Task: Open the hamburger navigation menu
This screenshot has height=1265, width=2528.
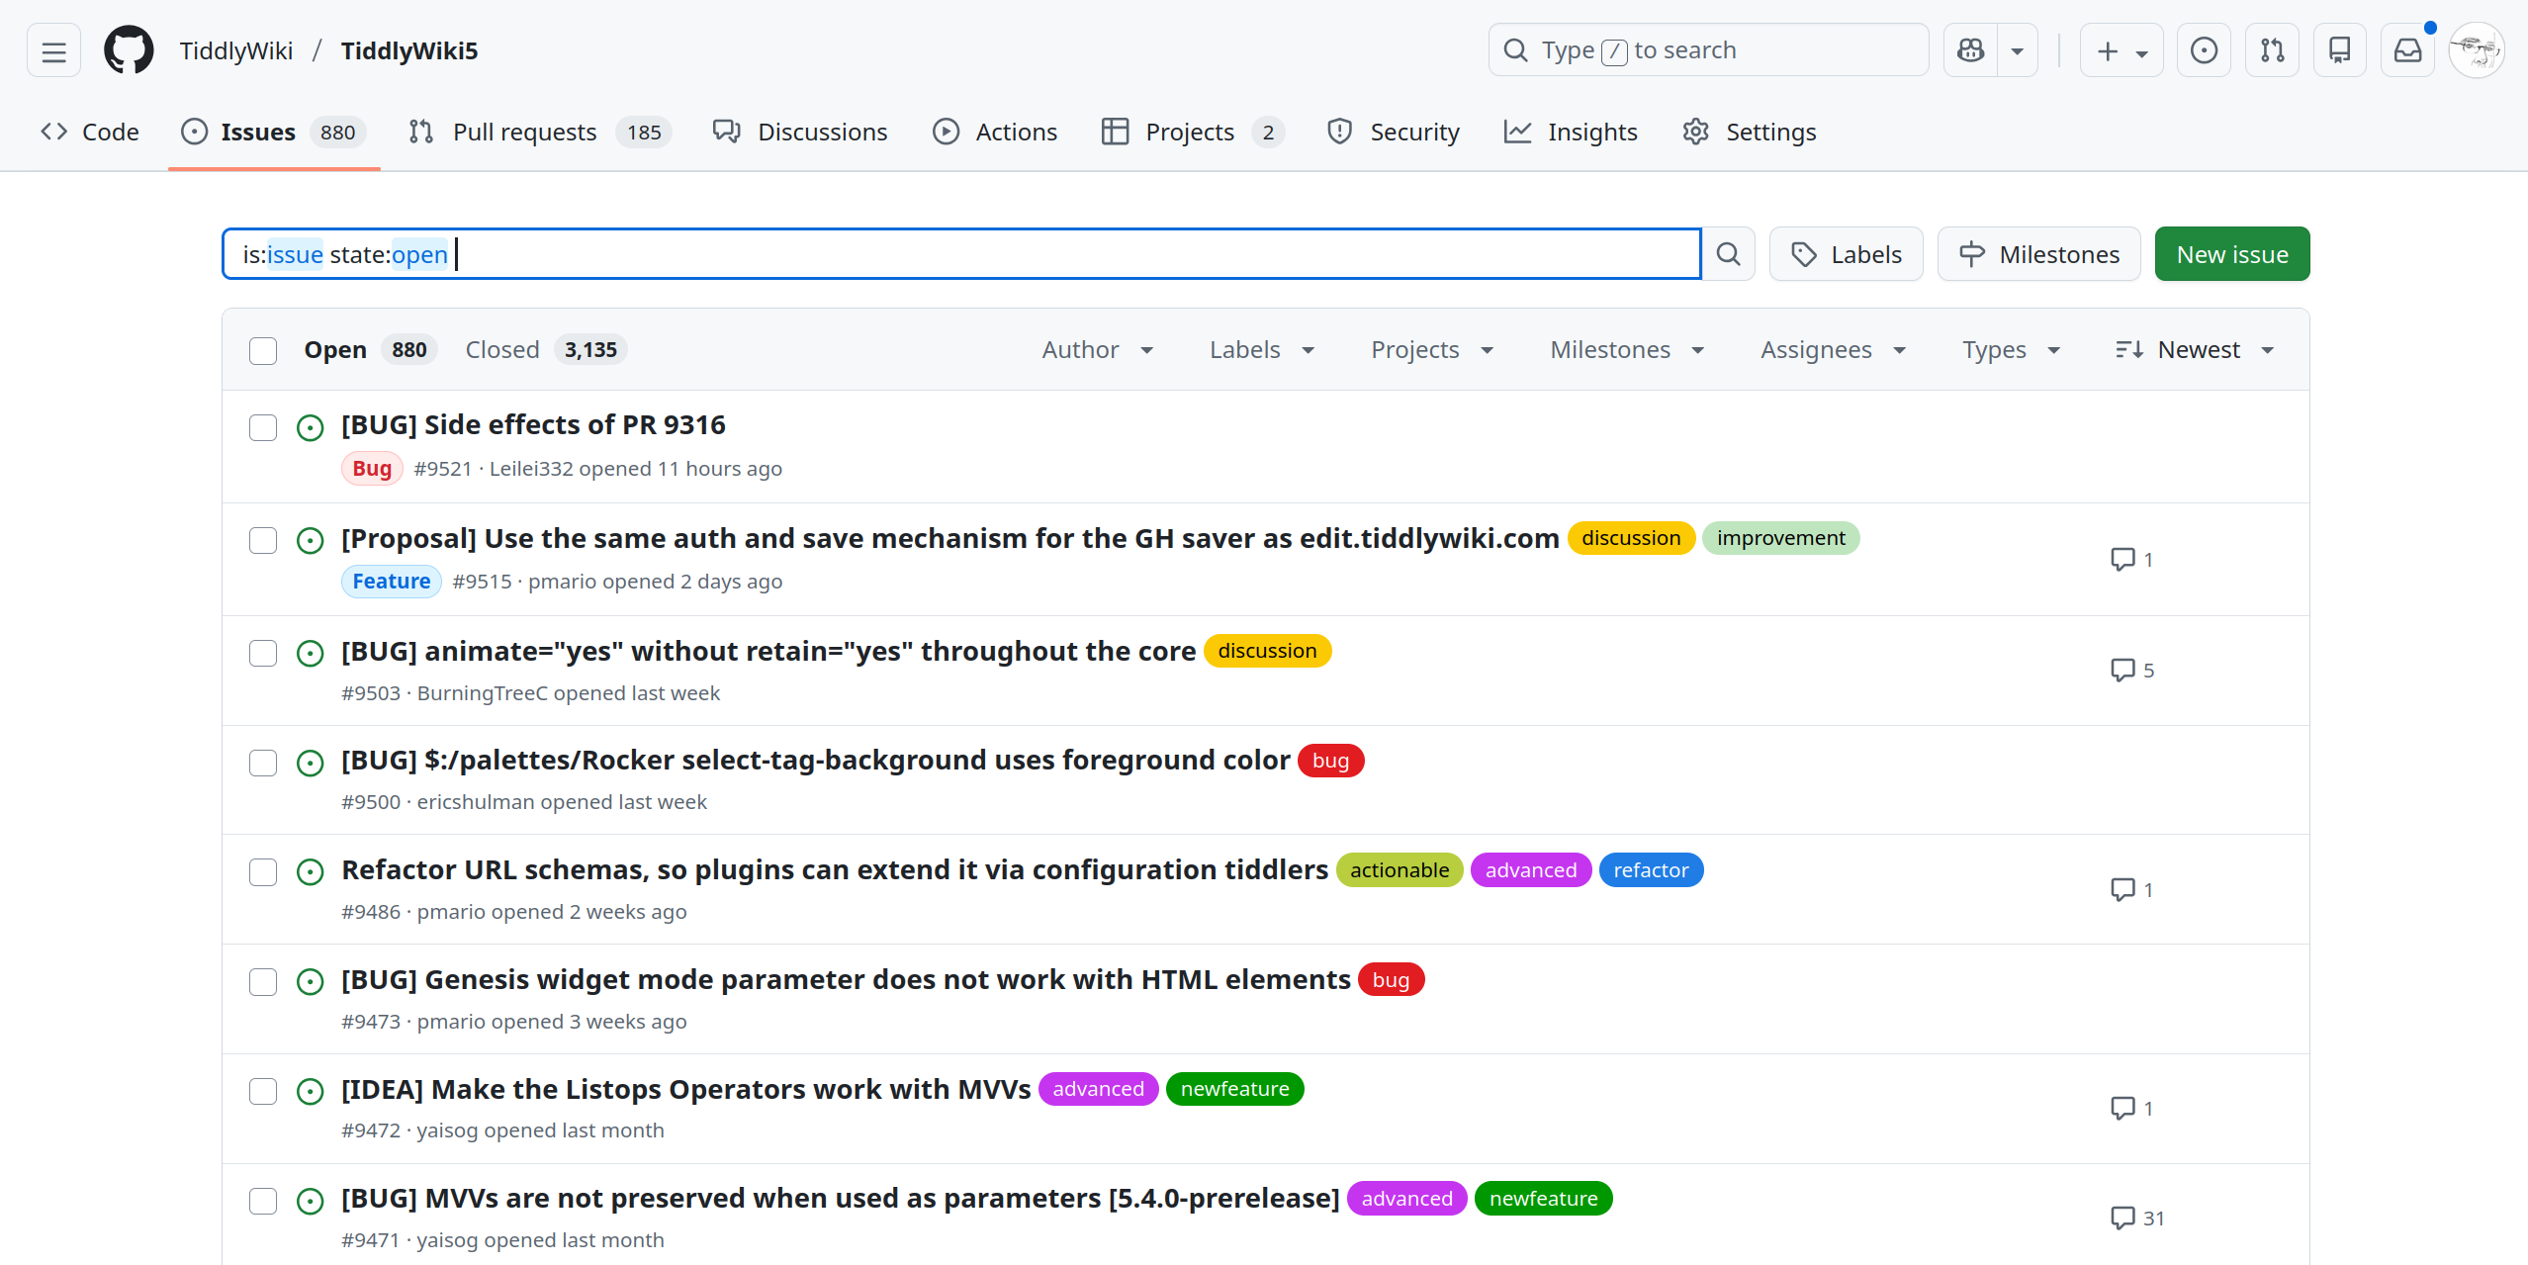Action: pos(53,50)
